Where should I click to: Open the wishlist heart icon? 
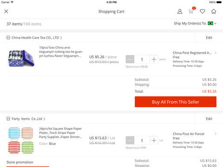tap(203, 12)
